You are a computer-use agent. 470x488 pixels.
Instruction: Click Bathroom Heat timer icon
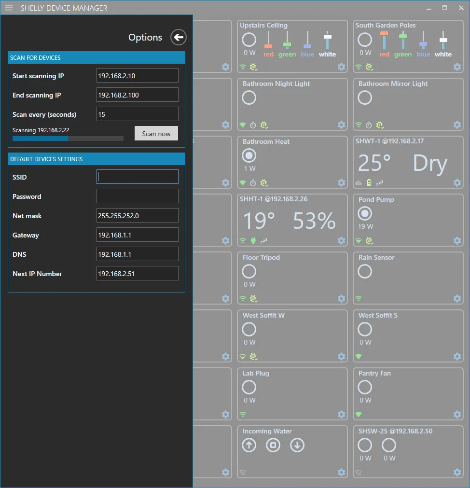pos(253,183)
